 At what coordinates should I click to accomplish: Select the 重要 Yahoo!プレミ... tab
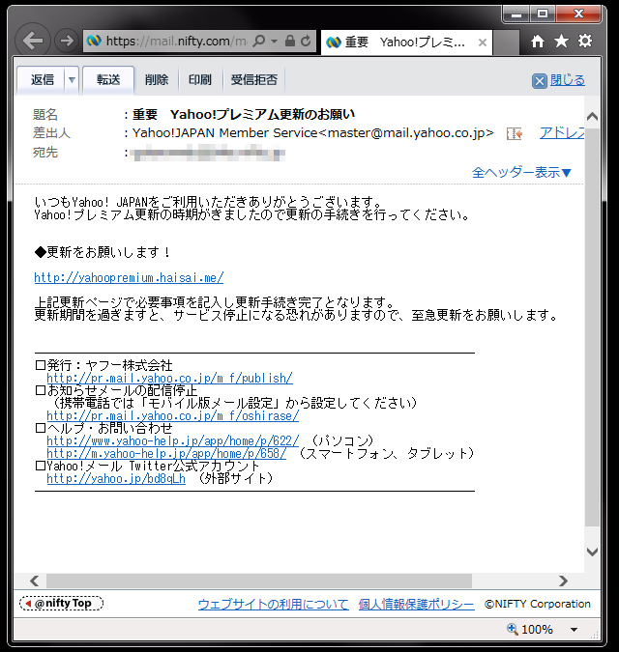tap(406, 42)
